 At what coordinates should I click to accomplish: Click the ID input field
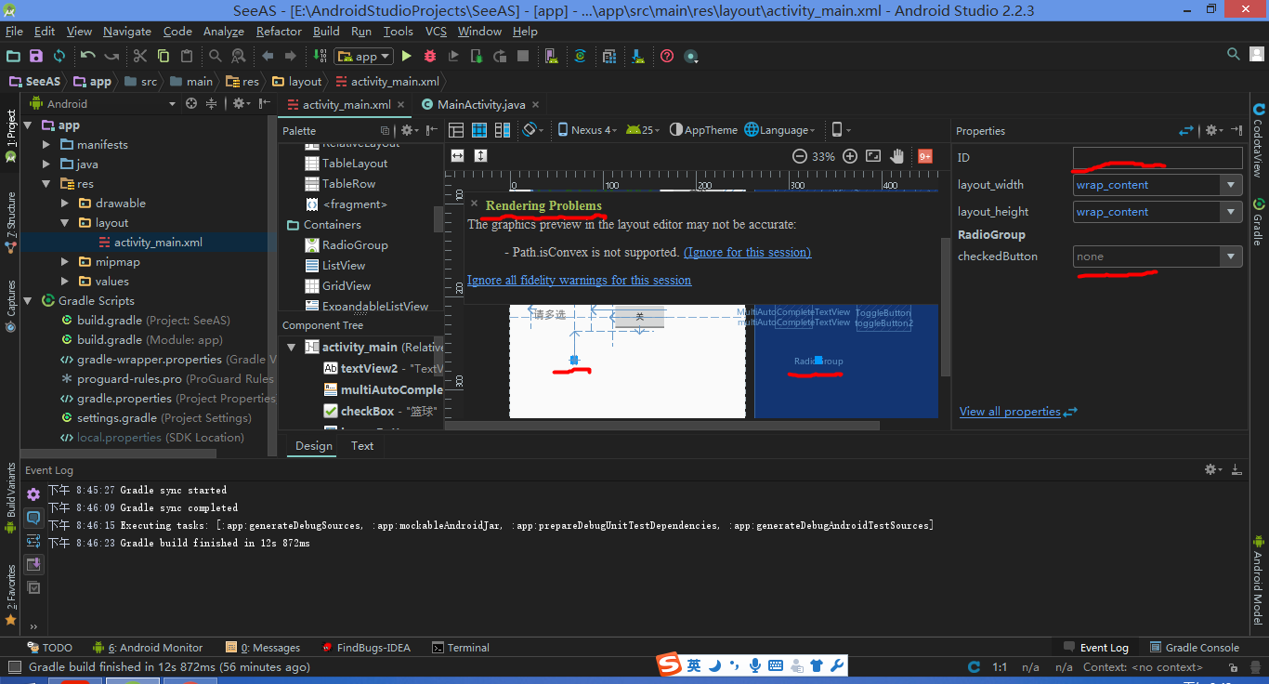(1158, 158)
